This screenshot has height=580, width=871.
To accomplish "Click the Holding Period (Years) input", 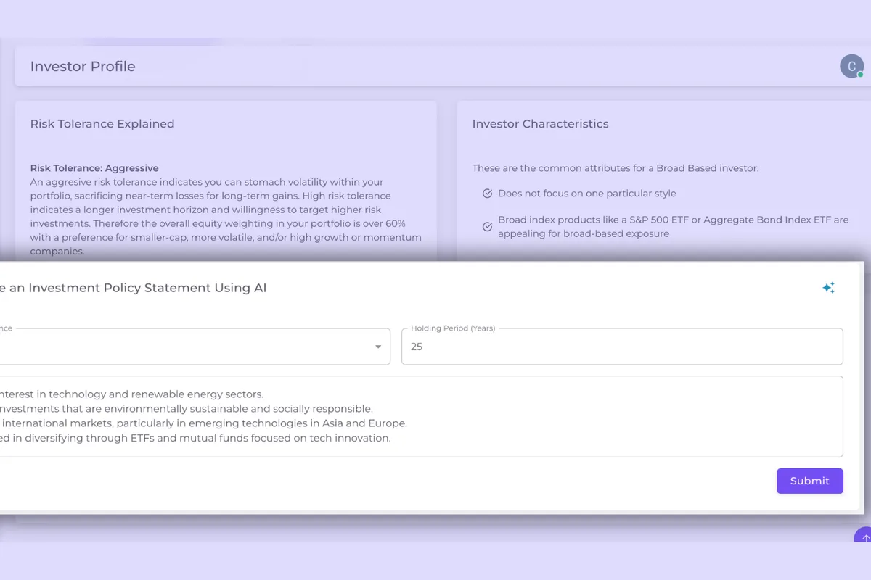I will click(x=621, y=347).
